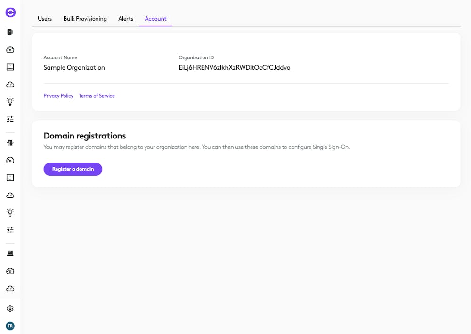Click the Register a domain button

click(x=73, y=169)
